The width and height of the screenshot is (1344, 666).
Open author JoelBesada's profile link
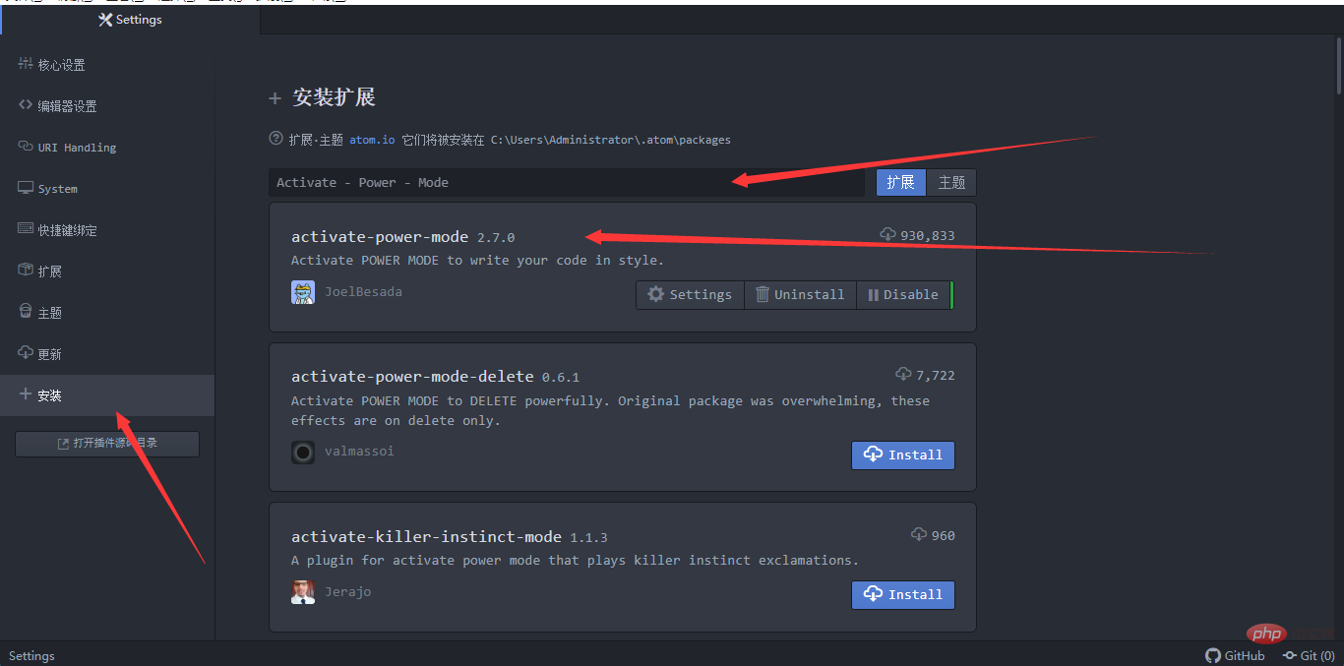pos(363,292)
